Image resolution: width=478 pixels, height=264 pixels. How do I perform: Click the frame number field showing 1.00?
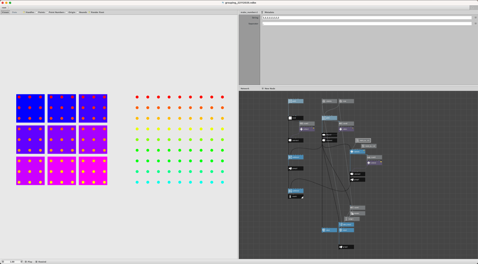click(12, 262)
